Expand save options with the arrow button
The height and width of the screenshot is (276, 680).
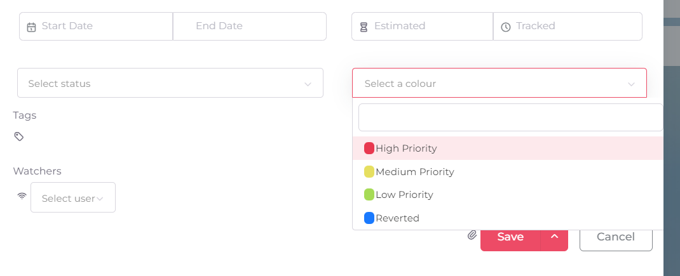pyautogui.click(x=554, y=237)
